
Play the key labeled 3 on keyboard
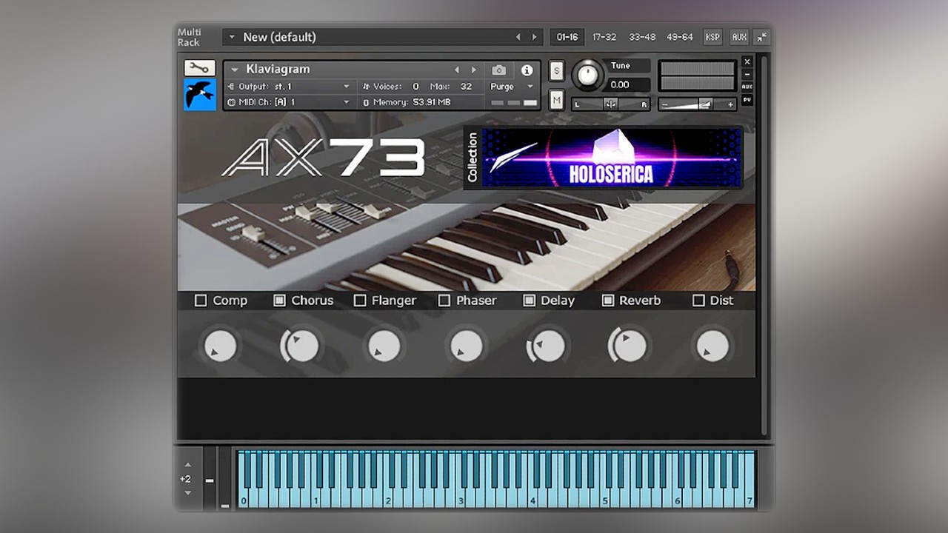click(461, 501)
